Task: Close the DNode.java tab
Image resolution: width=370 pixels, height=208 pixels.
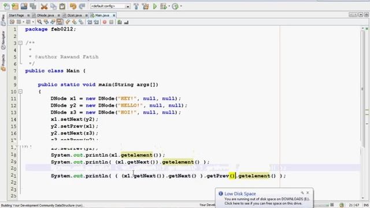Action: [59, 16]
